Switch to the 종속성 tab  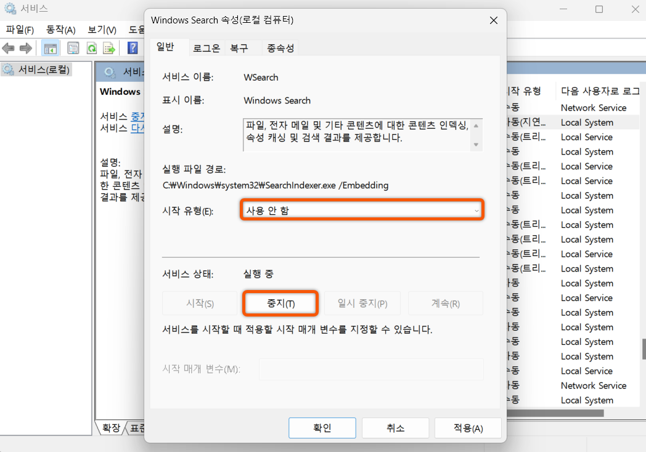tap(280, 47)
